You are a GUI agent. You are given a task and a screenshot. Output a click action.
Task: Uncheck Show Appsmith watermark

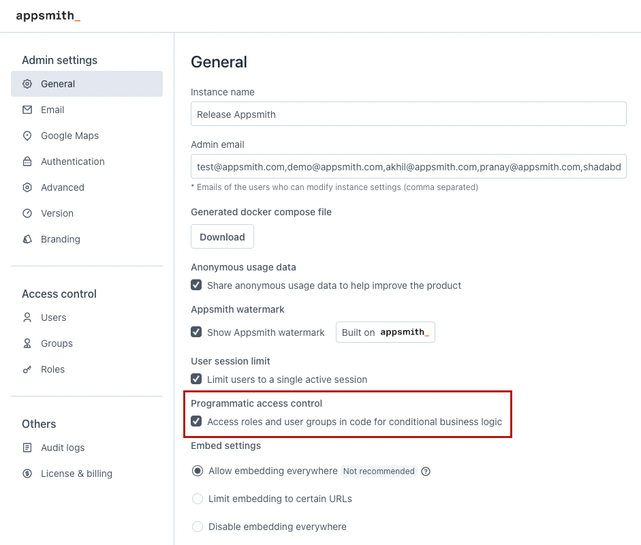[196, 332]
